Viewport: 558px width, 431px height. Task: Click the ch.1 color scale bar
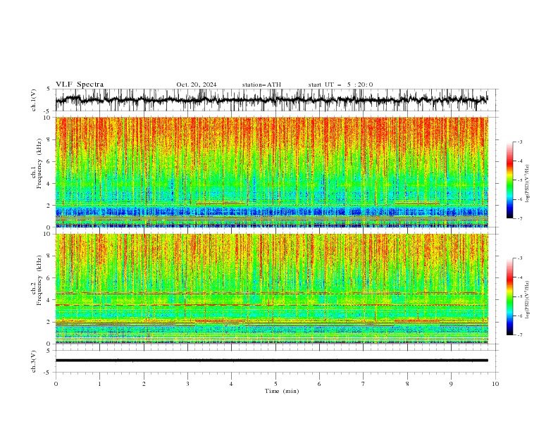510,180
